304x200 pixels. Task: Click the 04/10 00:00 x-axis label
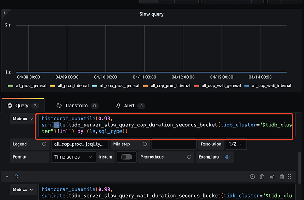(105, 77)
